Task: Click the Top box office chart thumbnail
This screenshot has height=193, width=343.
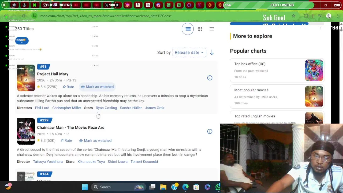Action: point(314,70)
